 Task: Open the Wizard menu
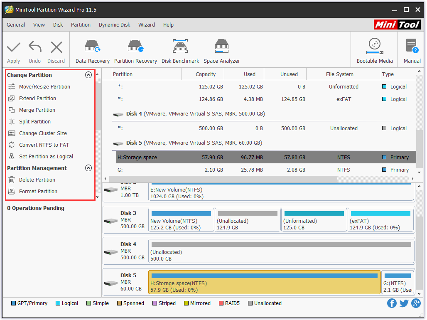coord(147,25)
